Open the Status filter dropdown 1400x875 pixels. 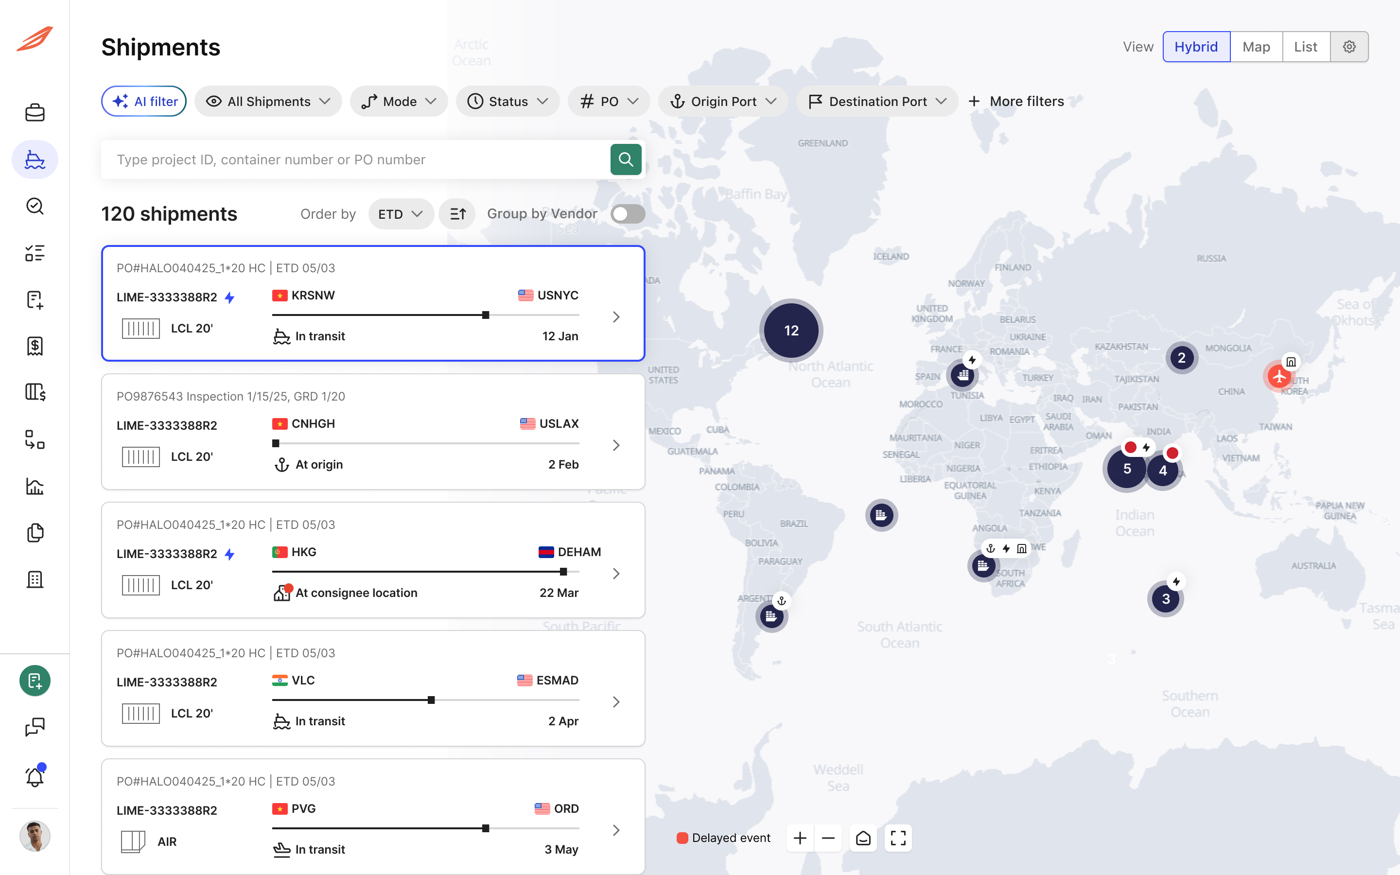coord(507,101)
